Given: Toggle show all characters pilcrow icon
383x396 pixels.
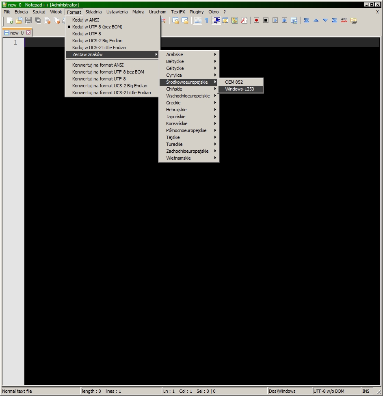Looking at the screenshot, I should point(206,20).
